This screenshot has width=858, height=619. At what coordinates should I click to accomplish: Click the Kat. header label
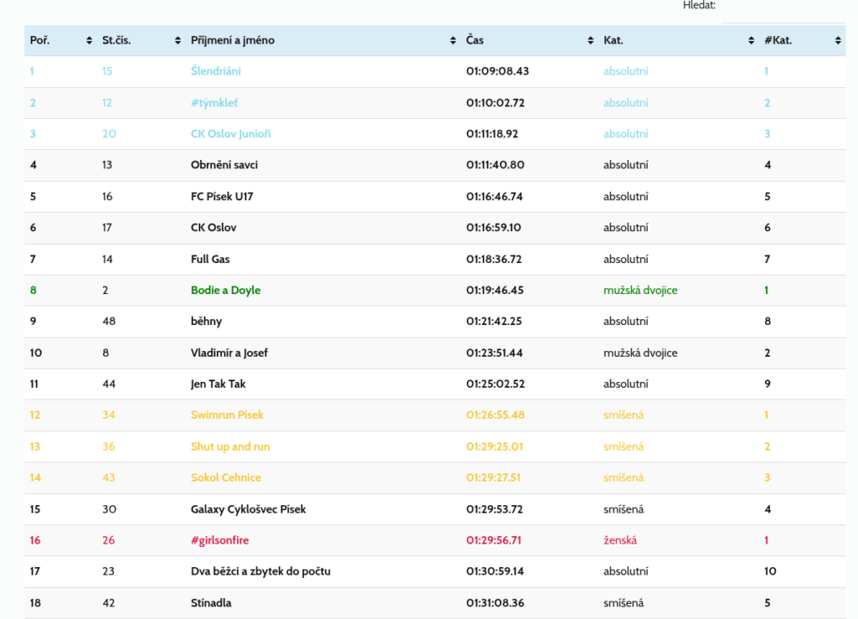pyautogui.click(x=613, y=40)
